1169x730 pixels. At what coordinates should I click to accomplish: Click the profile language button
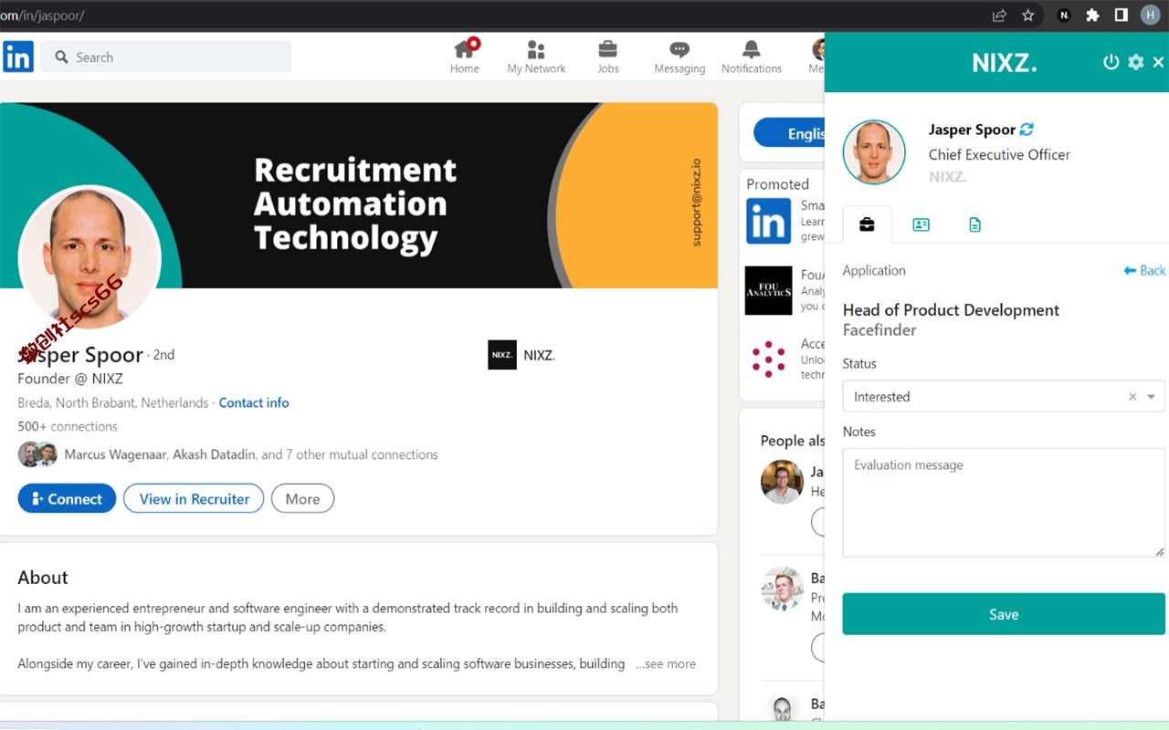coord(789,133)
